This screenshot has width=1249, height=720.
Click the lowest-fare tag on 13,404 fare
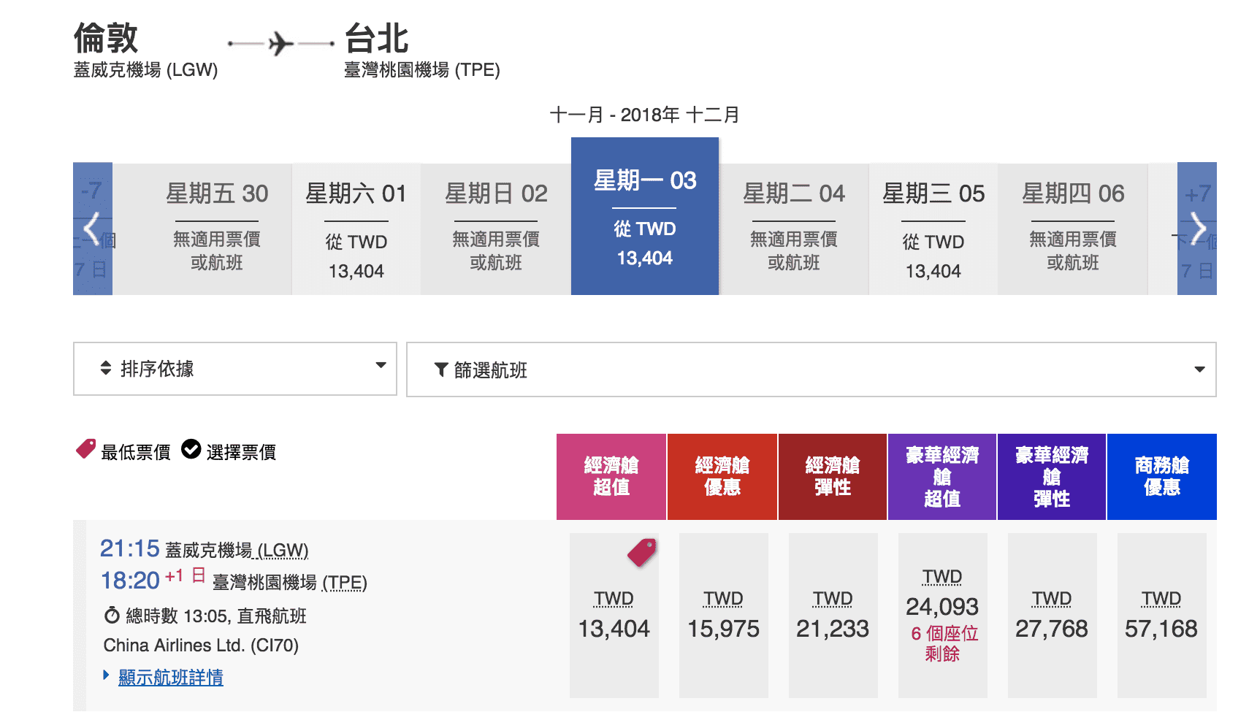(642, 552)
